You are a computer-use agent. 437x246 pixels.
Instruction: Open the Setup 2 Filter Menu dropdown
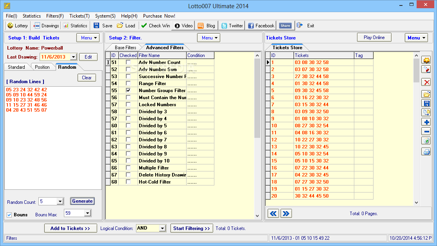coord(209,38)
